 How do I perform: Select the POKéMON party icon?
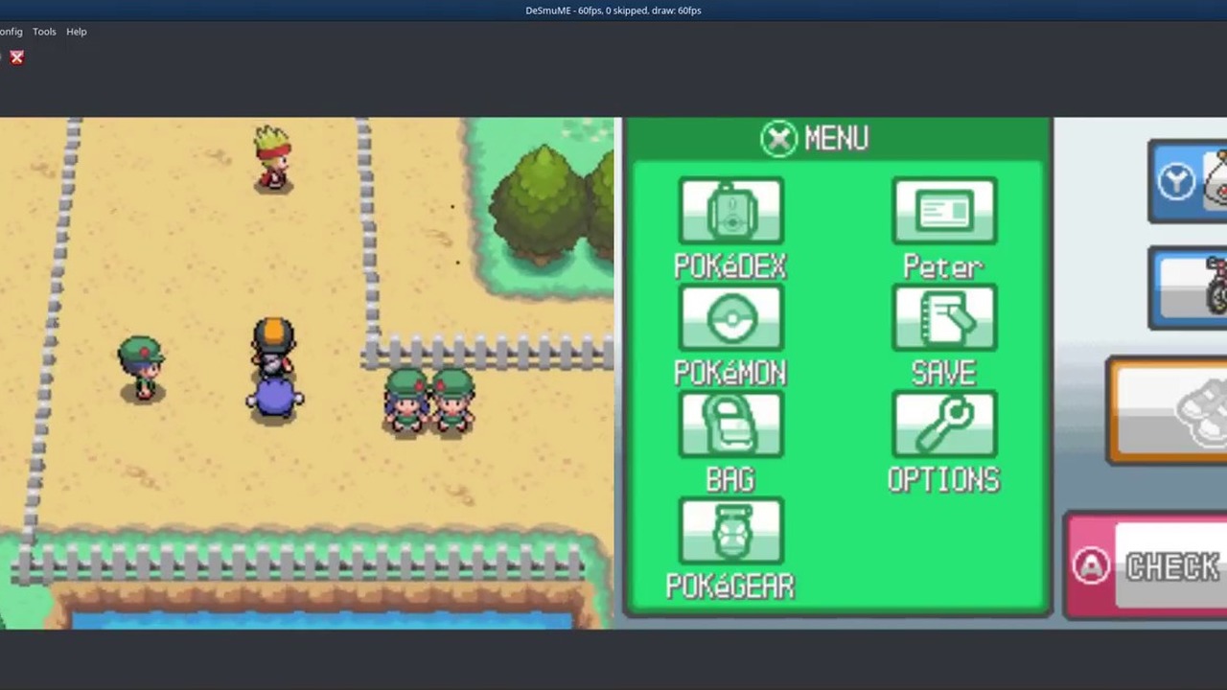(x=730, y=318)
